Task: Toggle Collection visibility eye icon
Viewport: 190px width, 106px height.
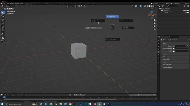Action: pos(186,11)
